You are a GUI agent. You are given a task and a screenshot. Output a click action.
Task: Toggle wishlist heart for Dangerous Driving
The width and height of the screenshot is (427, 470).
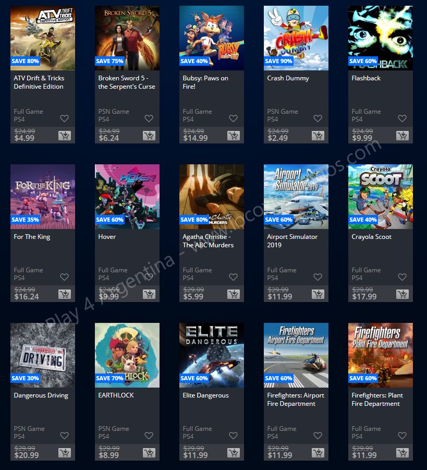click(x=65, y=436)
